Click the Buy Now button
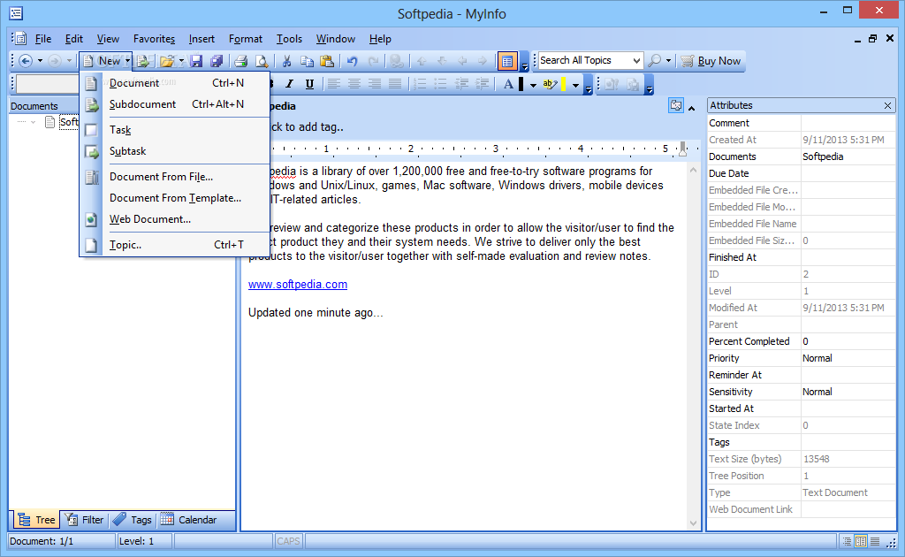 click(x=711, y=61)
